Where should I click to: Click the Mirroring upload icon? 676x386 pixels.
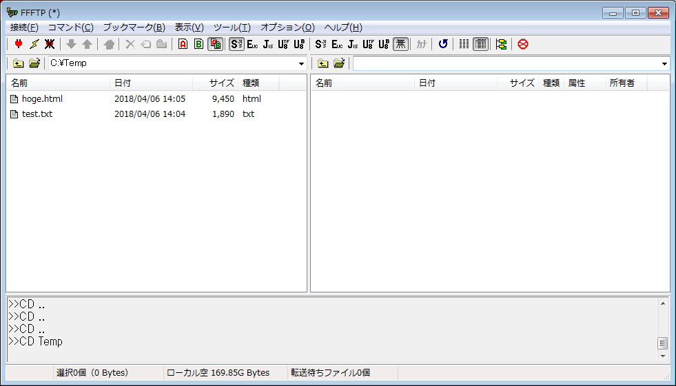pyautogui.click(x=109, y=44)
